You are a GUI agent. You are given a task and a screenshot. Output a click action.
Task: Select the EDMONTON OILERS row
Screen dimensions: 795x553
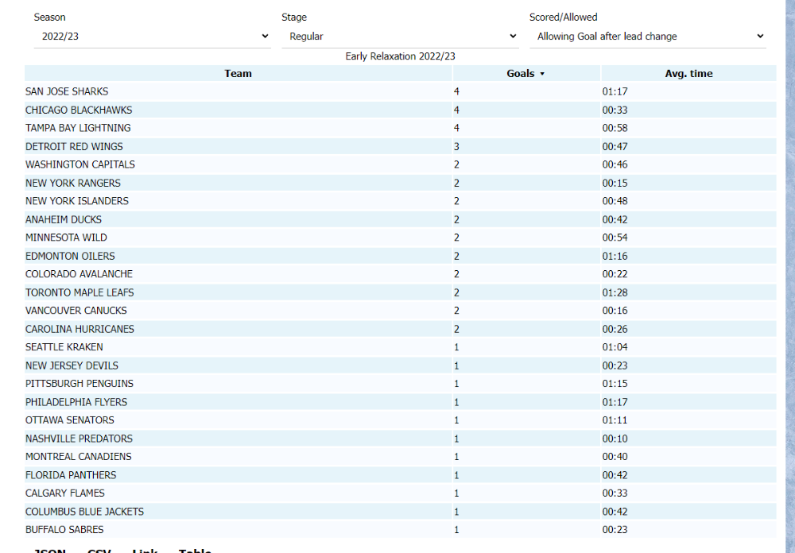click(400, 256)
